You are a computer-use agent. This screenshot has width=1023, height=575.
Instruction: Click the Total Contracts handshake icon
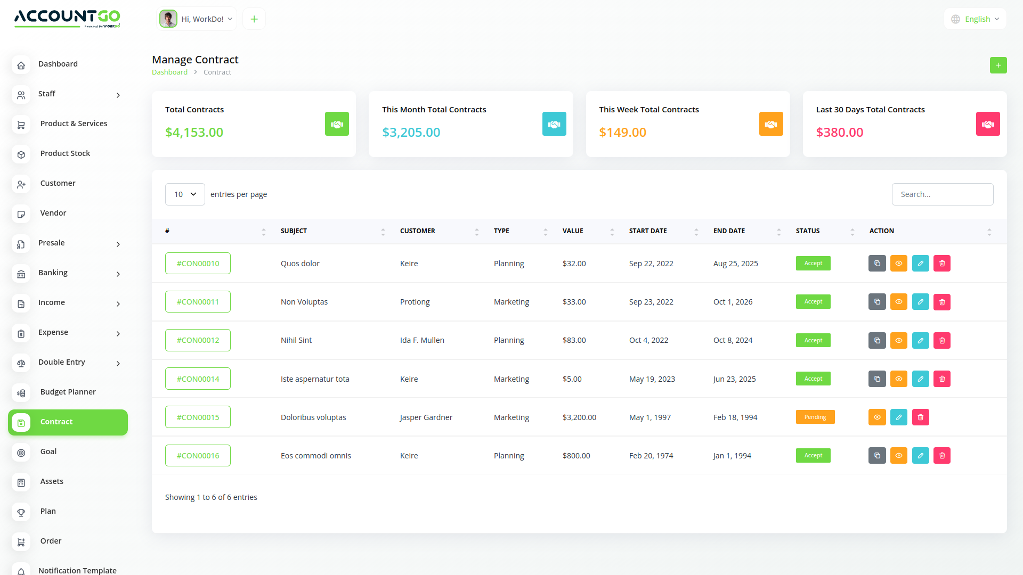point(337,124)
